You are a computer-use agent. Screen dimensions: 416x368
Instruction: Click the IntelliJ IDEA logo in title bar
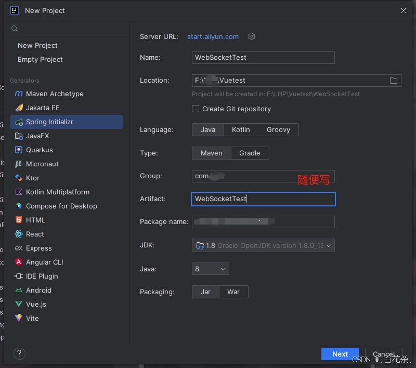[x=15, y=10]
